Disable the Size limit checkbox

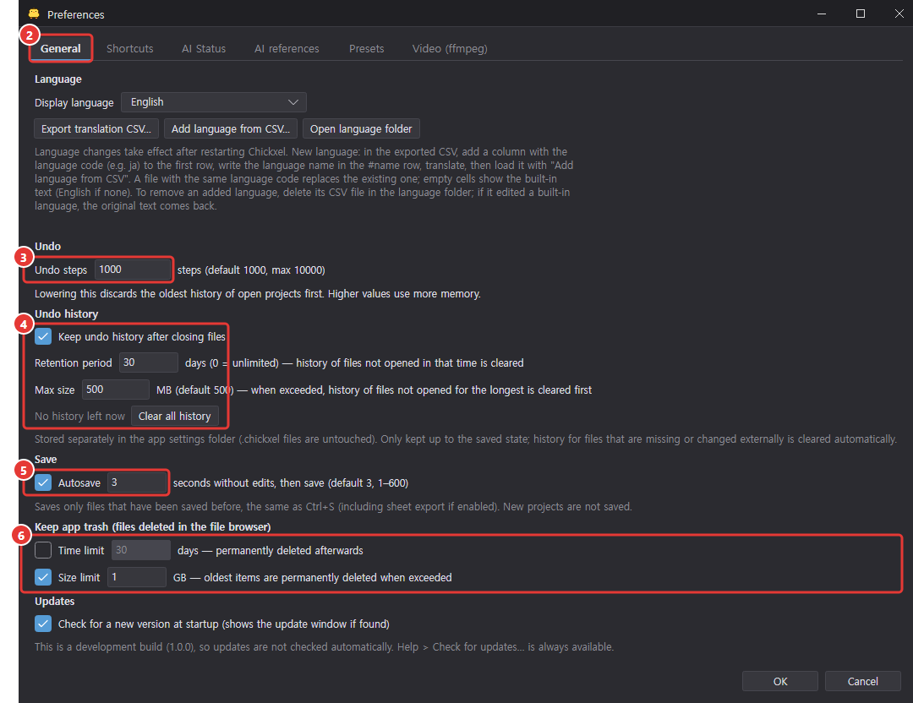43,577
